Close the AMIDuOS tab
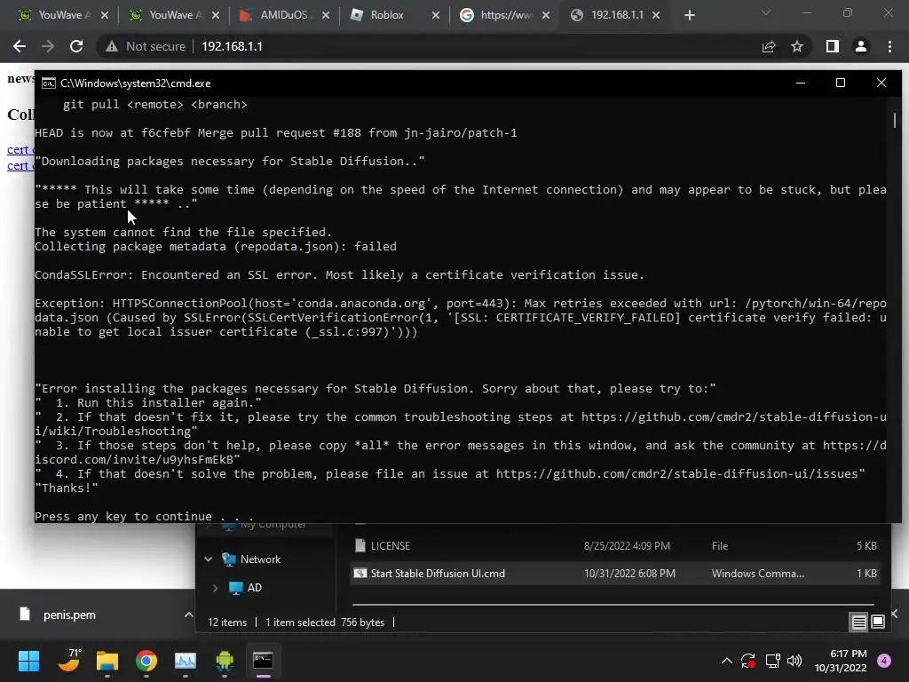Image resolution: width=909 pixels, height=682 pixels. click(326, 16)
